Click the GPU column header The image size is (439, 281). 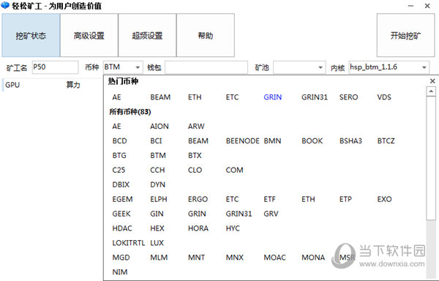pos(12,85)
